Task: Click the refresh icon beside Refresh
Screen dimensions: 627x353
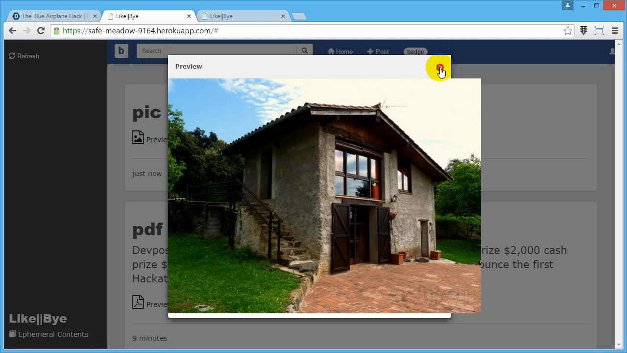Action: click(x=12, y=56)
